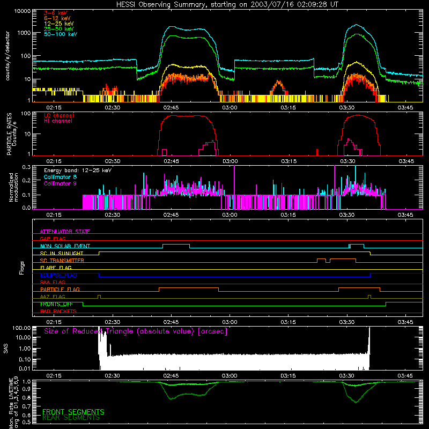429x429 pixels.
Task: Click the GAP FLAG label
Action: (53, 239)
